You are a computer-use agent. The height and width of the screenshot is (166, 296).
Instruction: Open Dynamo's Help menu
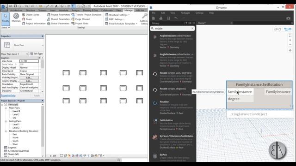tap(211, 13)
